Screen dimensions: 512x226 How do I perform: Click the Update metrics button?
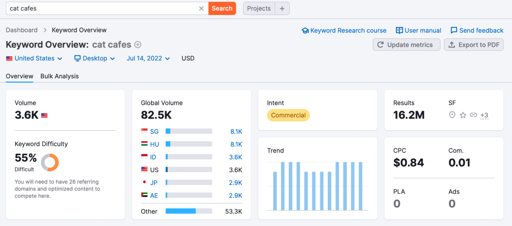pyautogui.click(x=406, y=45)
